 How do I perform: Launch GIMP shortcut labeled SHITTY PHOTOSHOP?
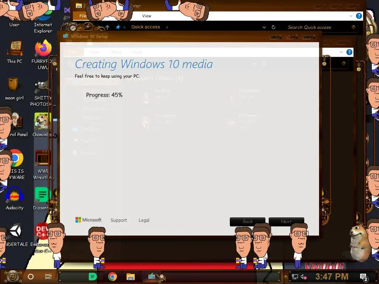(43, 93)
